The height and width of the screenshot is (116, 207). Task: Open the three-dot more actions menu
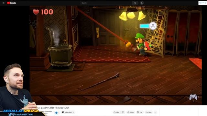pos(155,112)
